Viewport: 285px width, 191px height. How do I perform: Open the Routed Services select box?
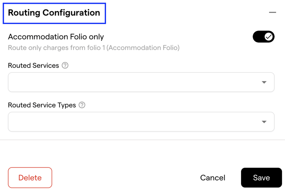click(x=141, y=82)
